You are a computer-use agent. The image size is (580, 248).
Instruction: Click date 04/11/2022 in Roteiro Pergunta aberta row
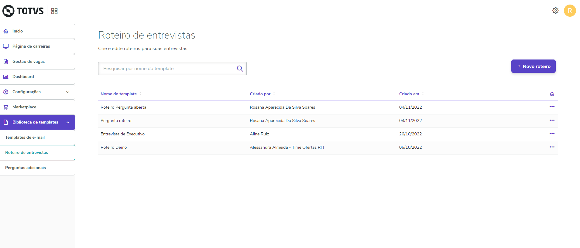click(x=410, y=107)
